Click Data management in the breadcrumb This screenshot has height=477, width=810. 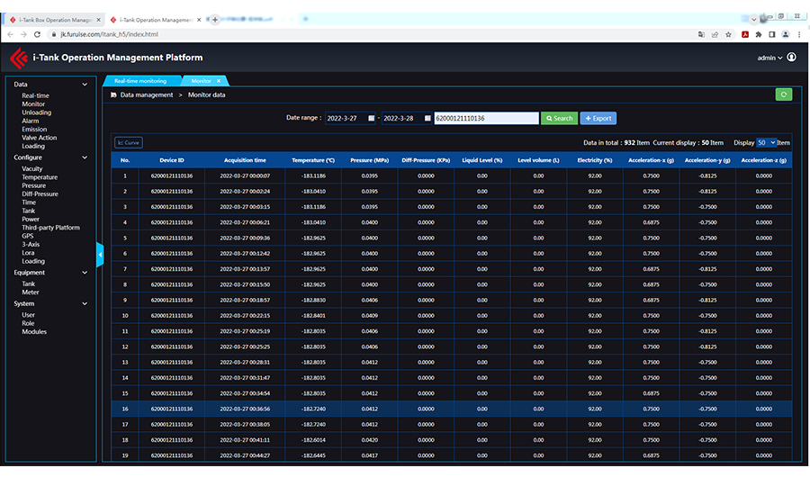pyautogui.click(x=147, y=95)
